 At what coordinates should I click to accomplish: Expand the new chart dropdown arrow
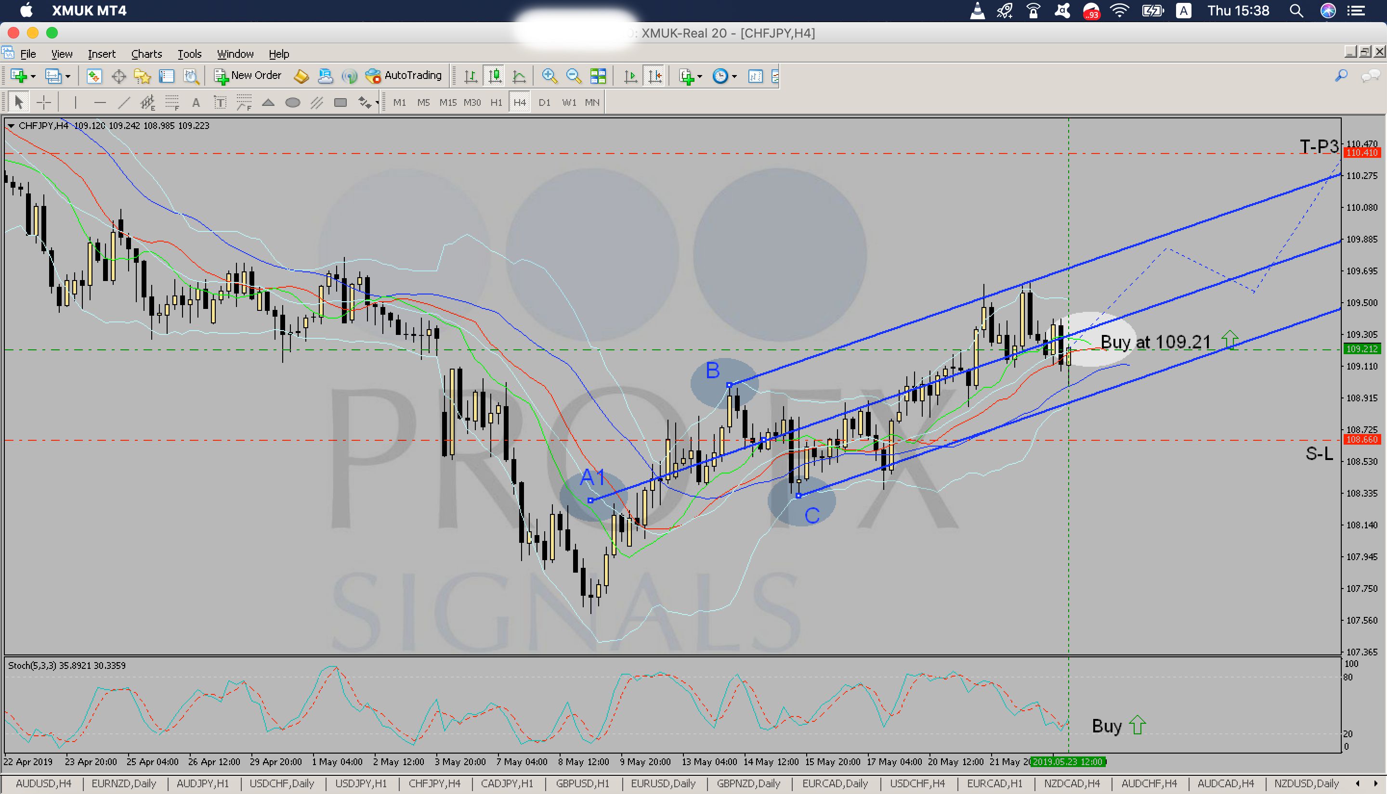[x=33, y=77]
